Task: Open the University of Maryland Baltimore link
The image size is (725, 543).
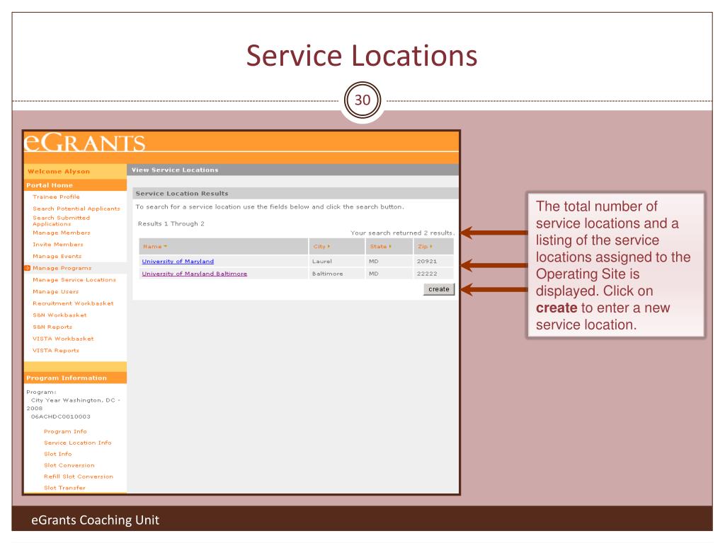Action: click(194, 274)
